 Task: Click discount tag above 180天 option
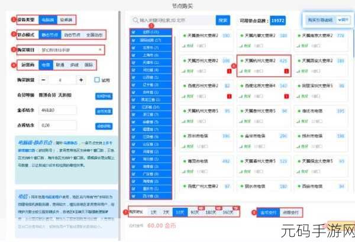(219, 208)
